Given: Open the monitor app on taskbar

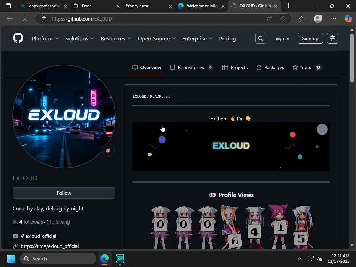Looking at the screenshot, I should pyautogui.click(x=120, y=259).
